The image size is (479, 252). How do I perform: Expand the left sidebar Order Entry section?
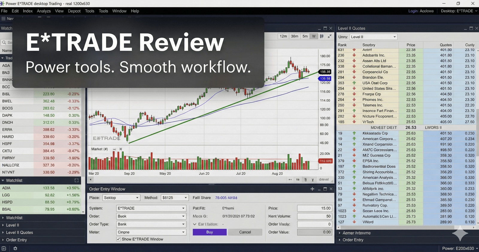click(x=3, y=240)
